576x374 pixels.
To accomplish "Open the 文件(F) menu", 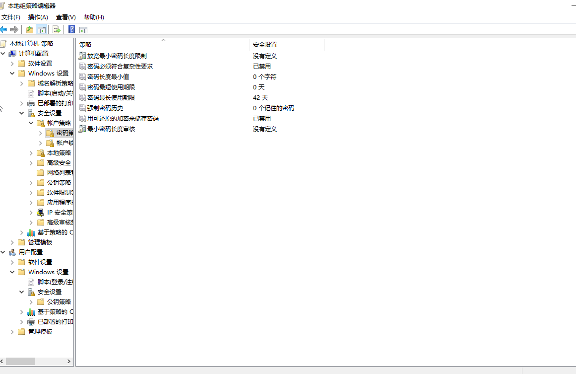I will 10,17.
